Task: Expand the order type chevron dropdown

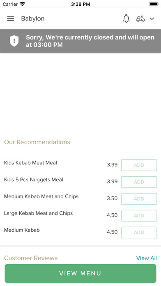Action: 152,18
